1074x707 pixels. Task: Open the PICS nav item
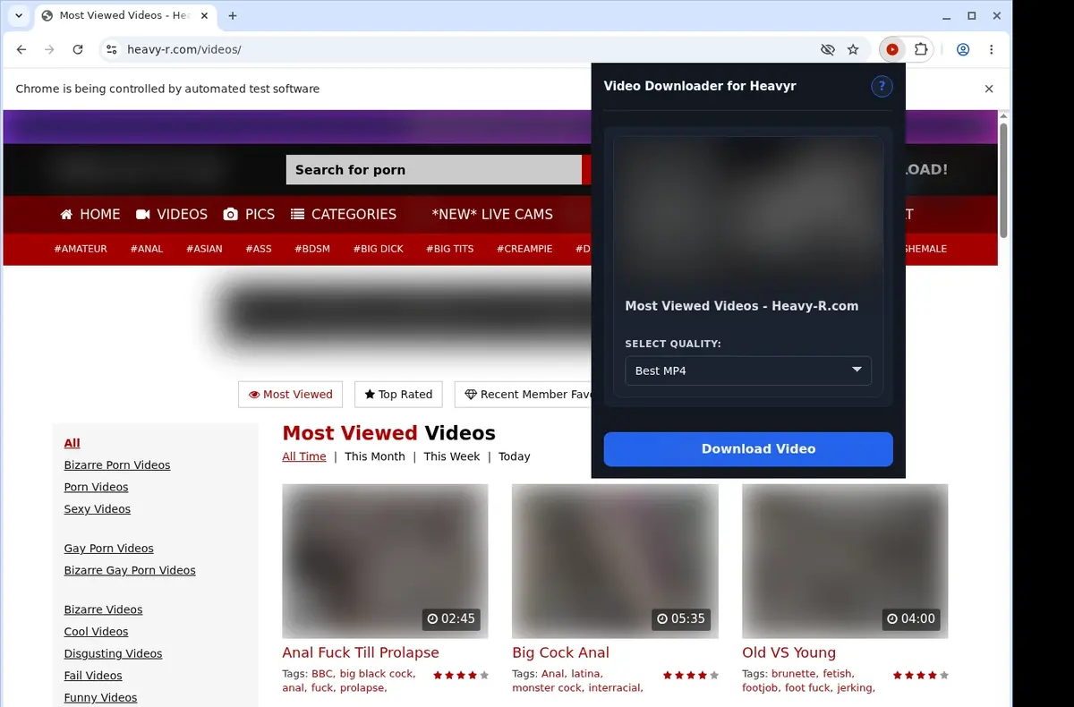[x=249, y=215]
